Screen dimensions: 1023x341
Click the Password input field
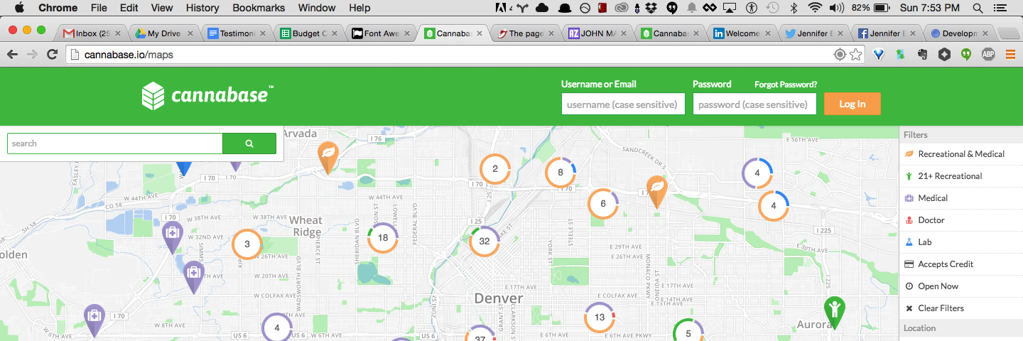tap(754, 104)
